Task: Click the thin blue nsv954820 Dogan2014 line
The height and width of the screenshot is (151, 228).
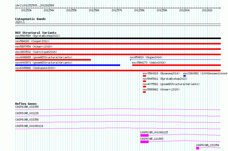Action: click(x=175, y=60)
